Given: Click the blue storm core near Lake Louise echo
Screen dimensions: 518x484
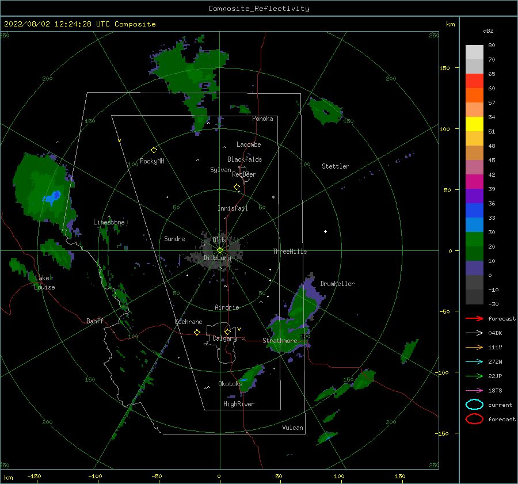Looking at the screenshot, I should tap(52, 197).
